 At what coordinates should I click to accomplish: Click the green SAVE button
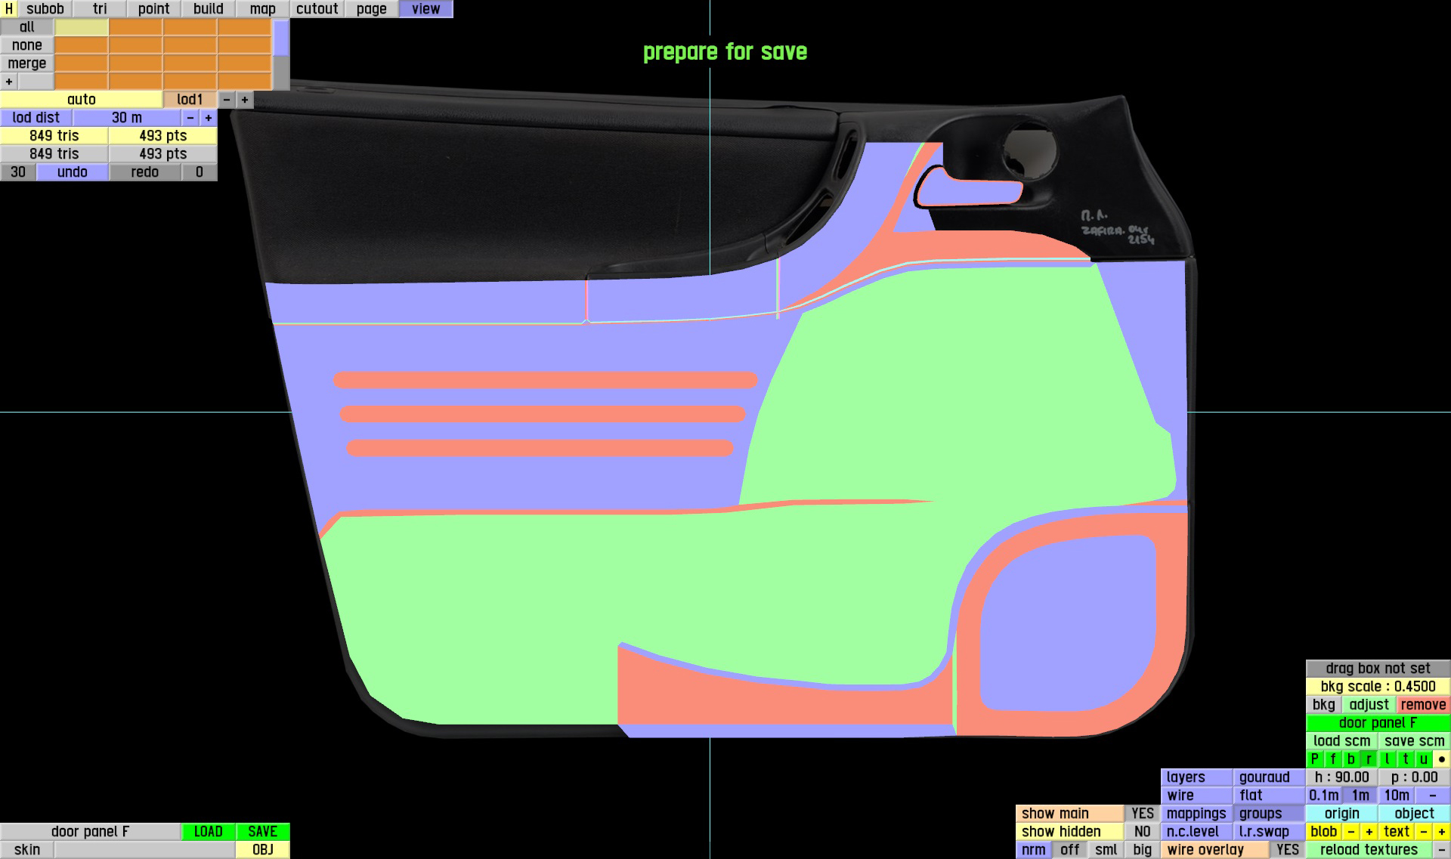[x=262, y=832]
